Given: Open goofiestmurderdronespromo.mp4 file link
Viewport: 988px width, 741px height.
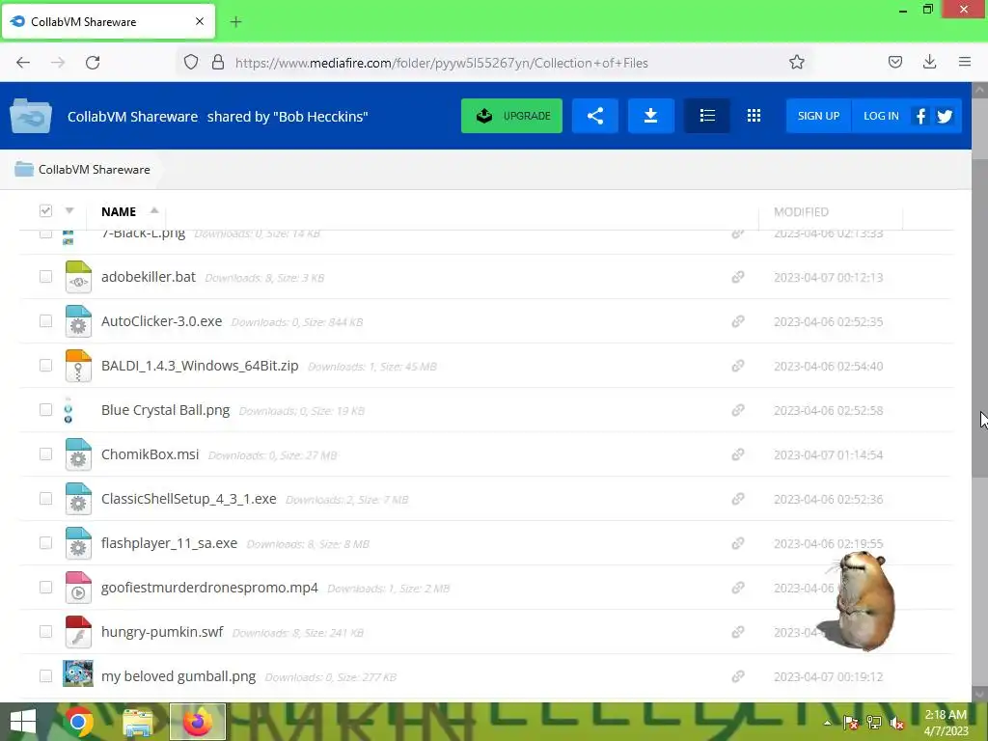Looking at the screenshot, I should pos(209,588).
